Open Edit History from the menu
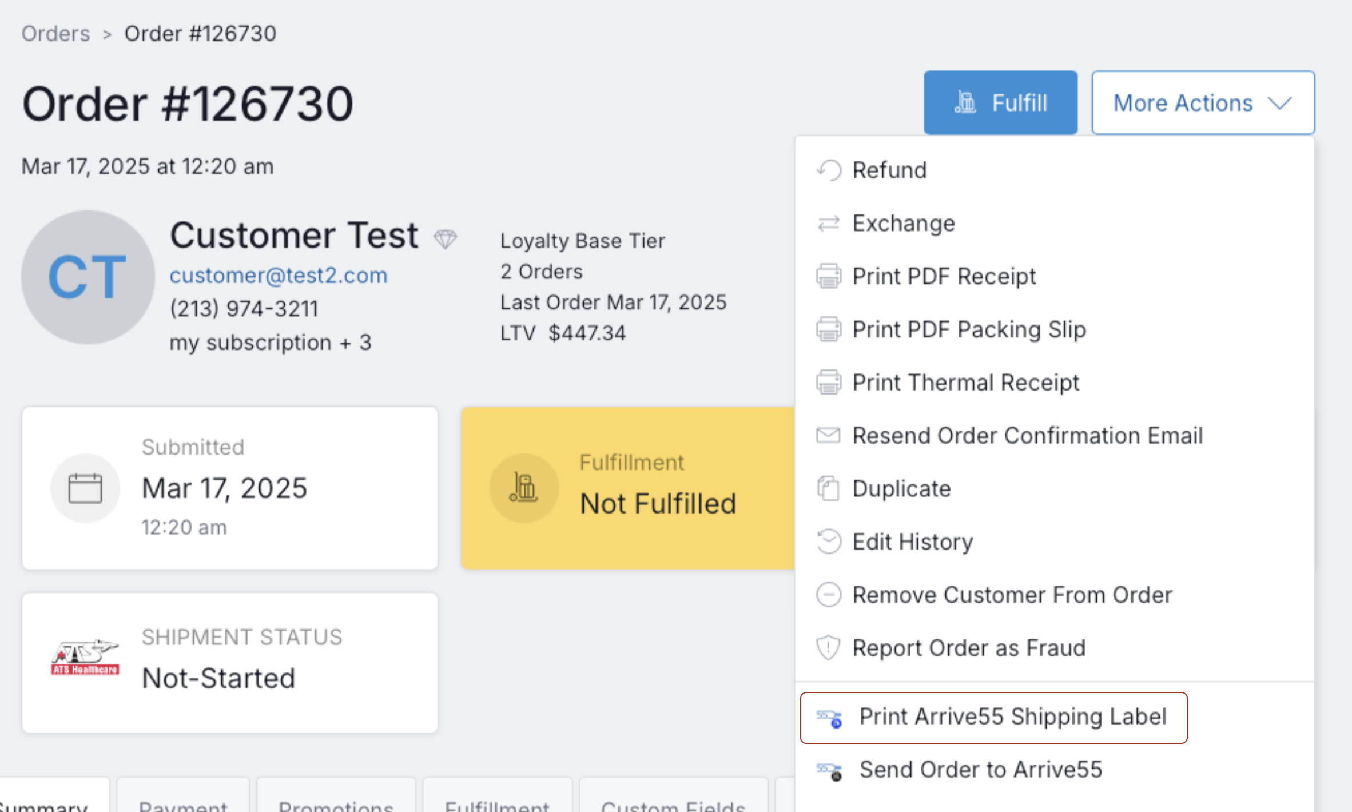 coord(913,542)
